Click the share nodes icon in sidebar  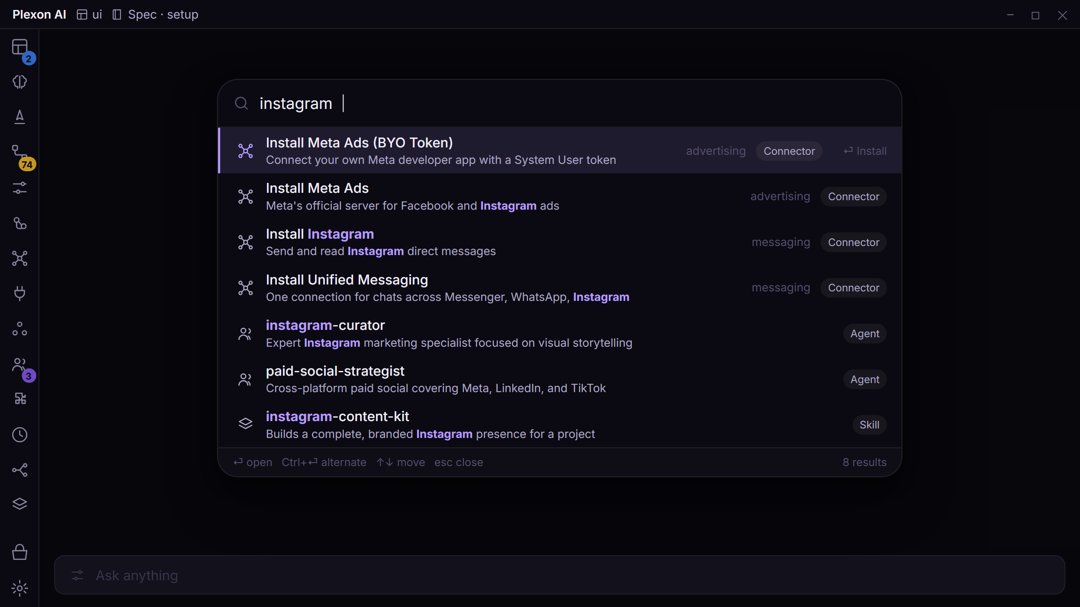(20, 470)
